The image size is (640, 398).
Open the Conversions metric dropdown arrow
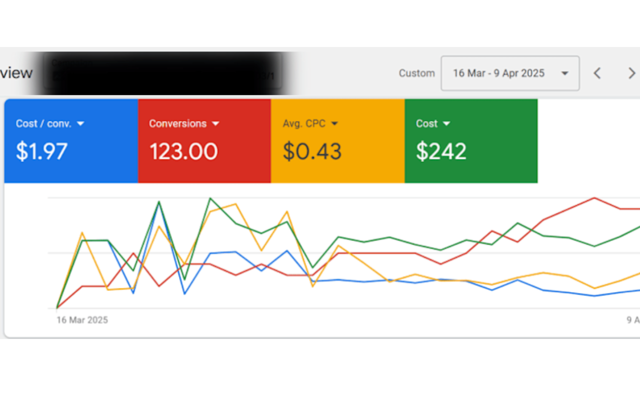pyautogui.click(x=215, y=123)
